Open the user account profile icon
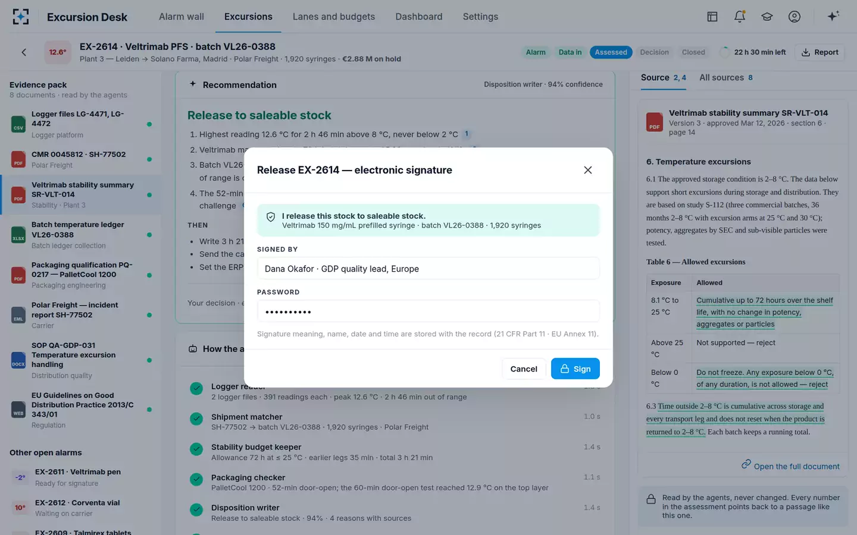This screenshot has width=857, height=535. 795,17
